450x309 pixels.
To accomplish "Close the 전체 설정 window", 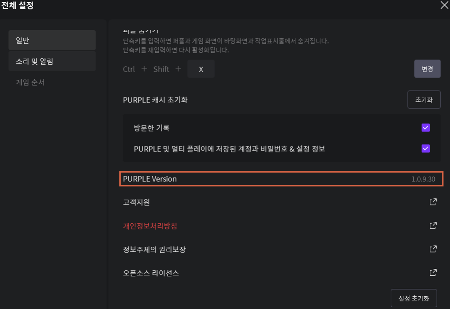I will [x=444, y=5].
